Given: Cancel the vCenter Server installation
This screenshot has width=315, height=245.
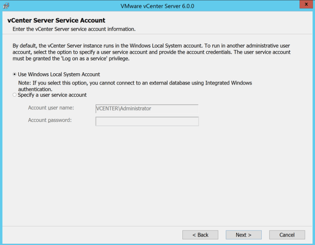Looking at the screenshot, I should 287,235.
